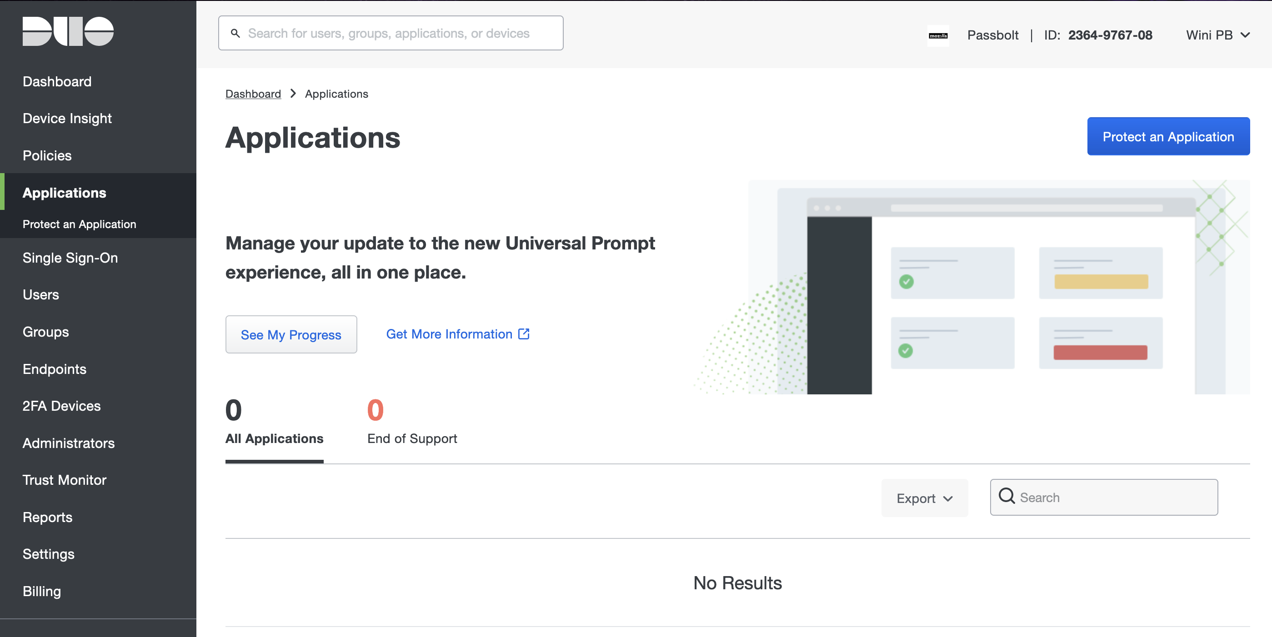Click the Groups sidebar icon
The height and width of the screenshot is (637, 1272).
point(45,332)
